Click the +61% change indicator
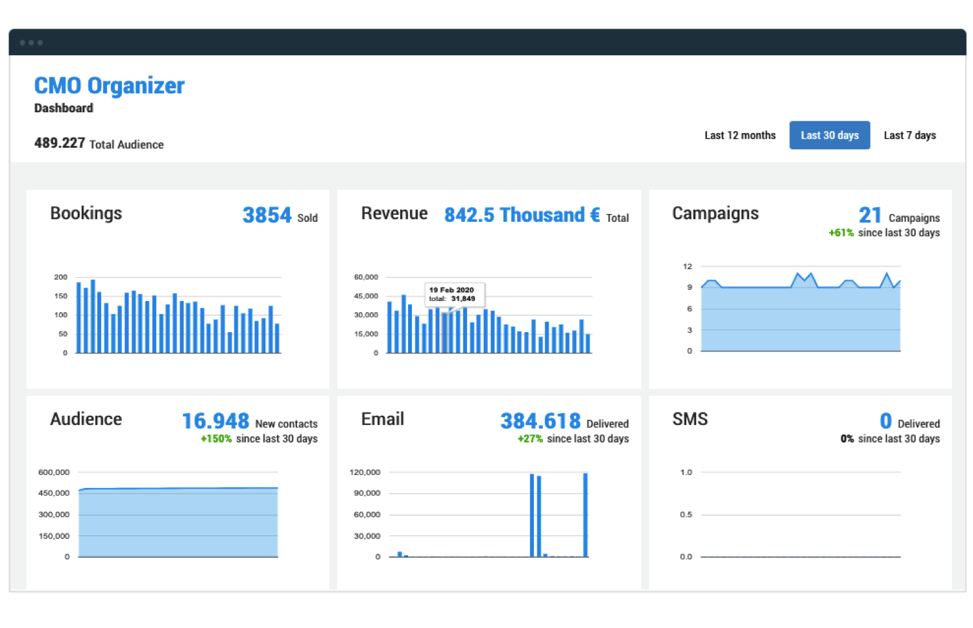The image size is (973, 628). tap(841, 233)
